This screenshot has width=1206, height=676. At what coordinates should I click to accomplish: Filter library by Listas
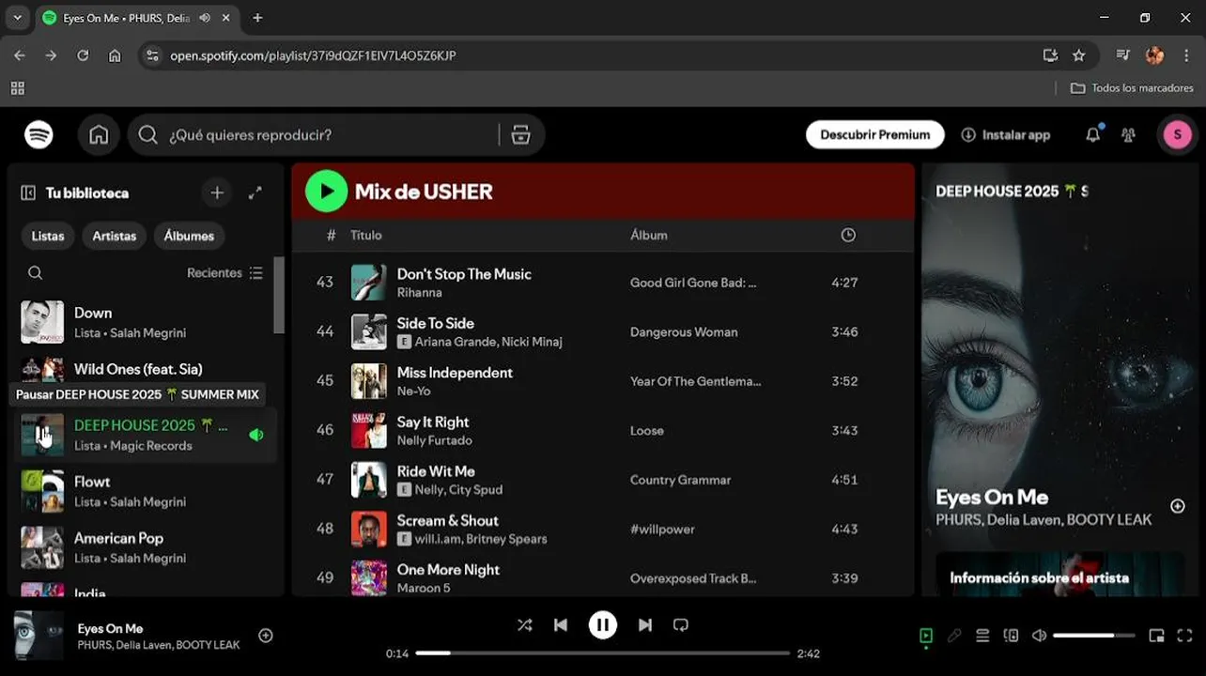[48, 236]
